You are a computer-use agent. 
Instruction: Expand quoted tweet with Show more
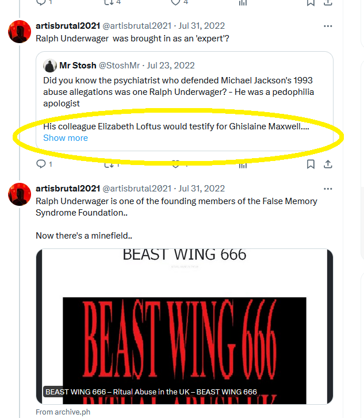tap(66, 138)
